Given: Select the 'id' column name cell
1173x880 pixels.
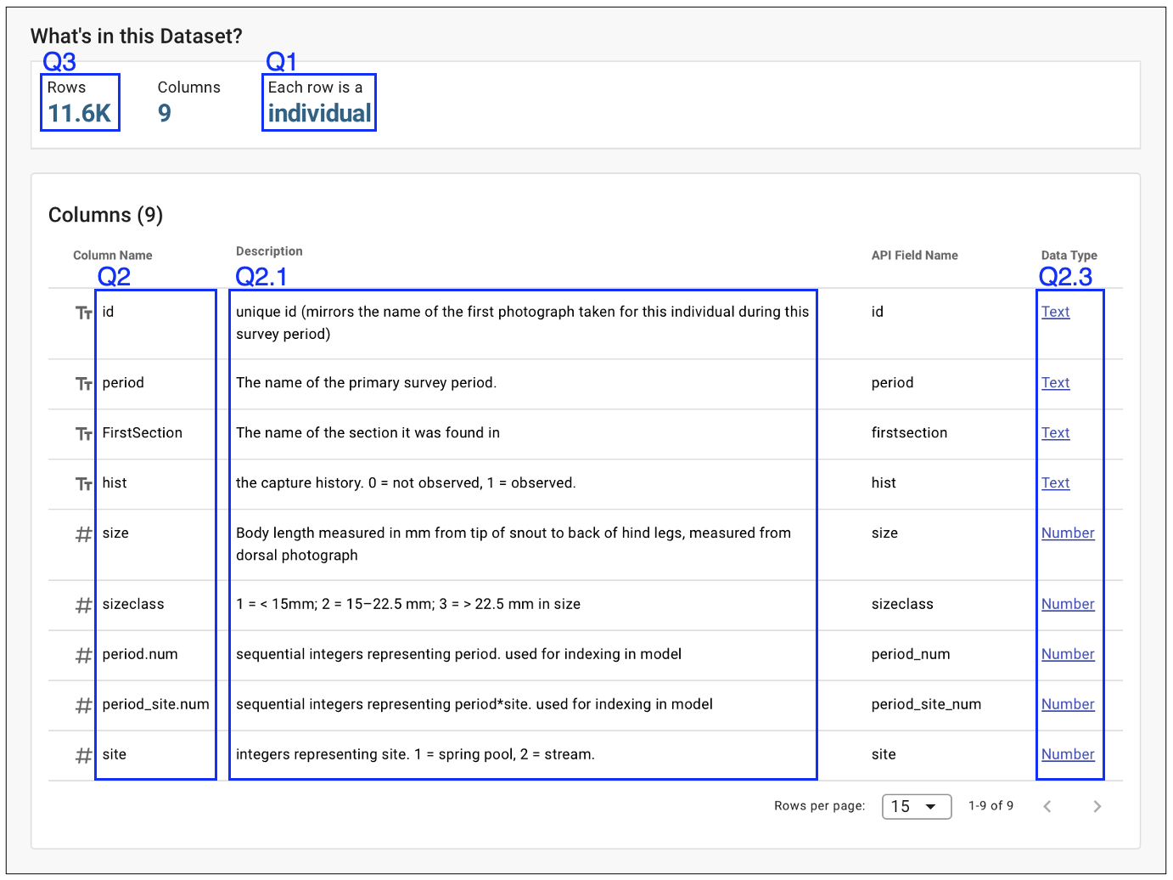Looking at the screenshot, I should (108, 312).
